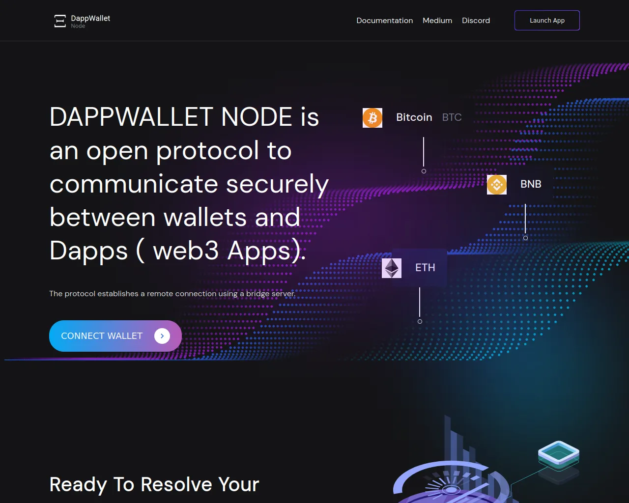629x503 pixels.
Task: Click the Bitcoin coin icon
Action: coord(372,118)
